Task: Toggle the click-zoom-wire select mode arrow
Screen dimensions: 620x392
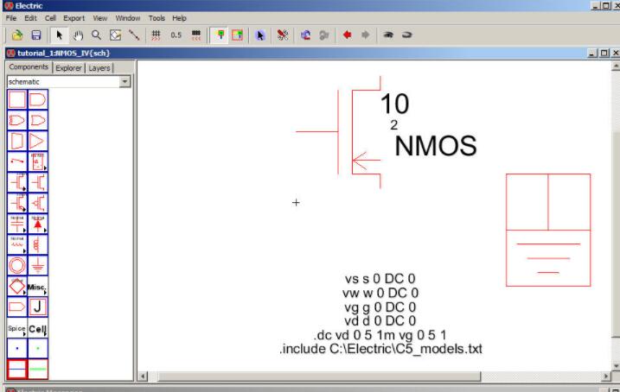Action: coord(59,35)
